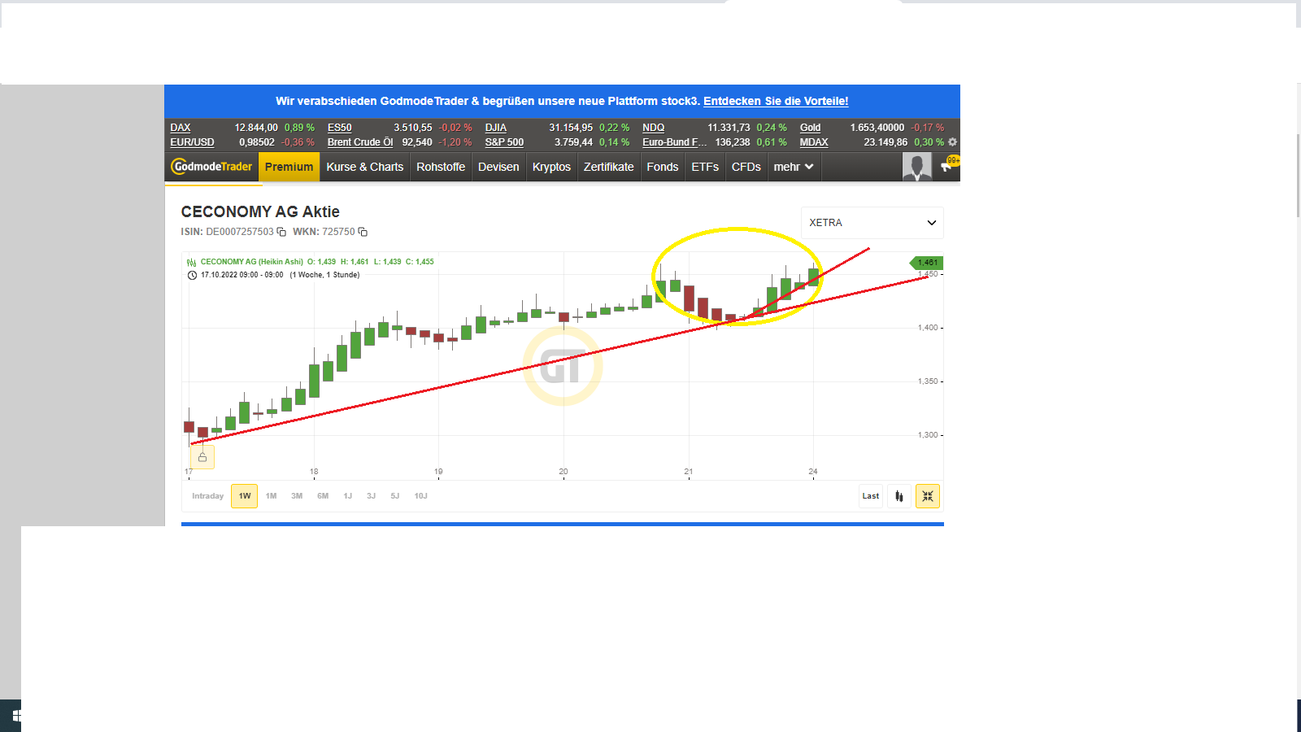The height and width of the screenshot is (732, 1301).
Task: Open notifications with the 99+ badge
Action: (948, 165)
